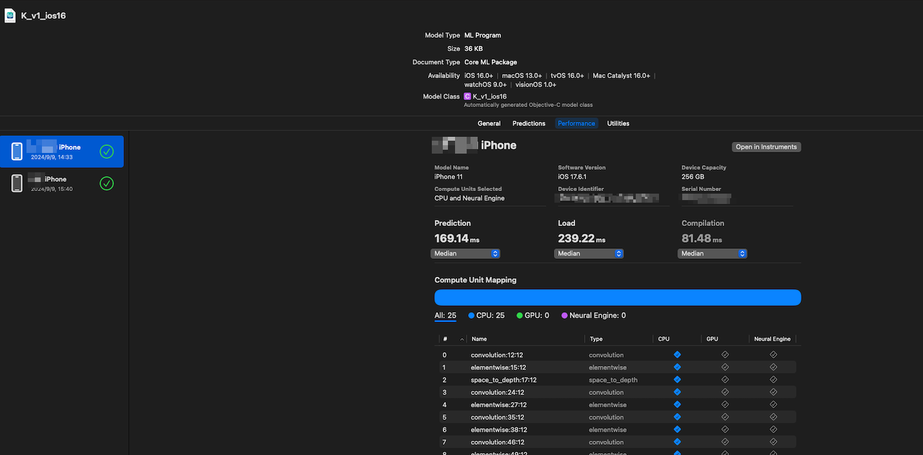Click the CPU diamond for convolution:24:12

tap(677, 392)
